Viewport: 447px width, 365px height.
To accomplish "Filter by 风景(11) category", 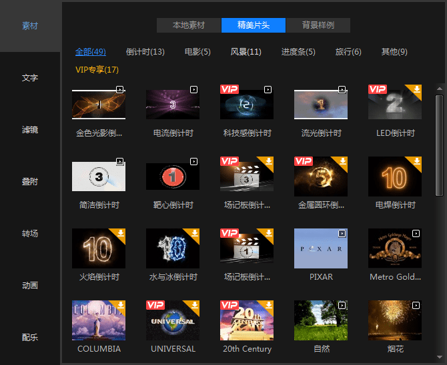I will tap(246, 52).
